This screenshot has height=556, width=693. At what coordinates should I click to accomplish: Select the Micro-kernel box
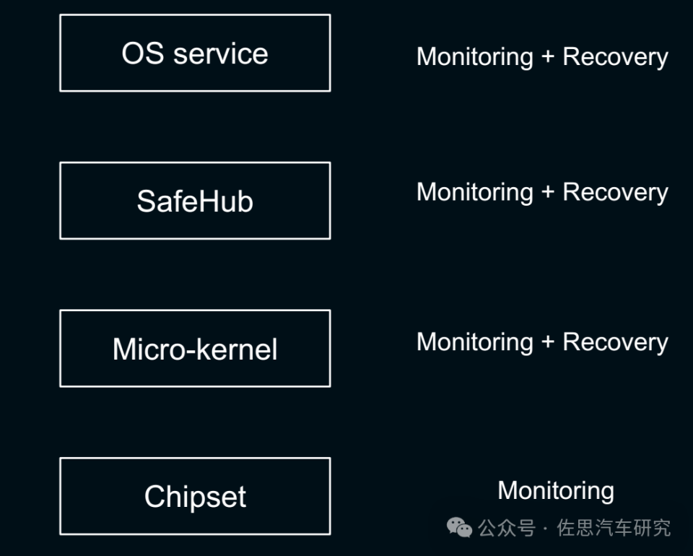click(195, 349)
